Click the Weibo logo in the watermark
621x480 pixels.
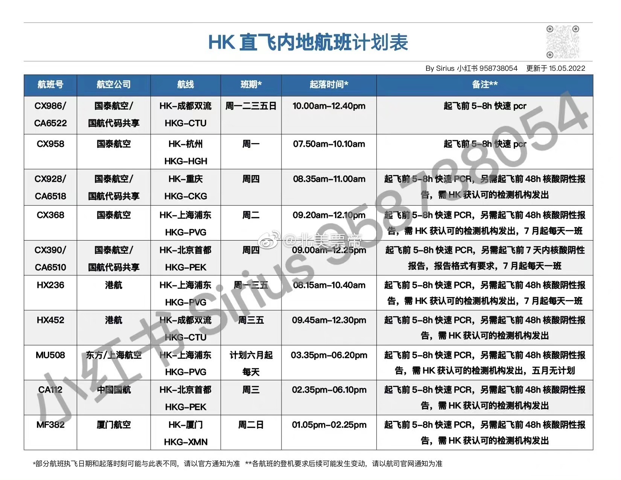click(271, 240)
